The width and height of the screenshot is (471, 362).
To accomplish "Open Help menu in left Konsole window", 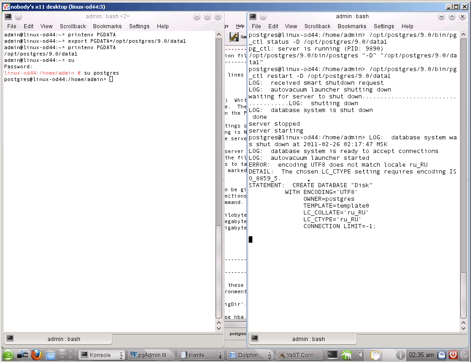I will (x=162, y=26).
